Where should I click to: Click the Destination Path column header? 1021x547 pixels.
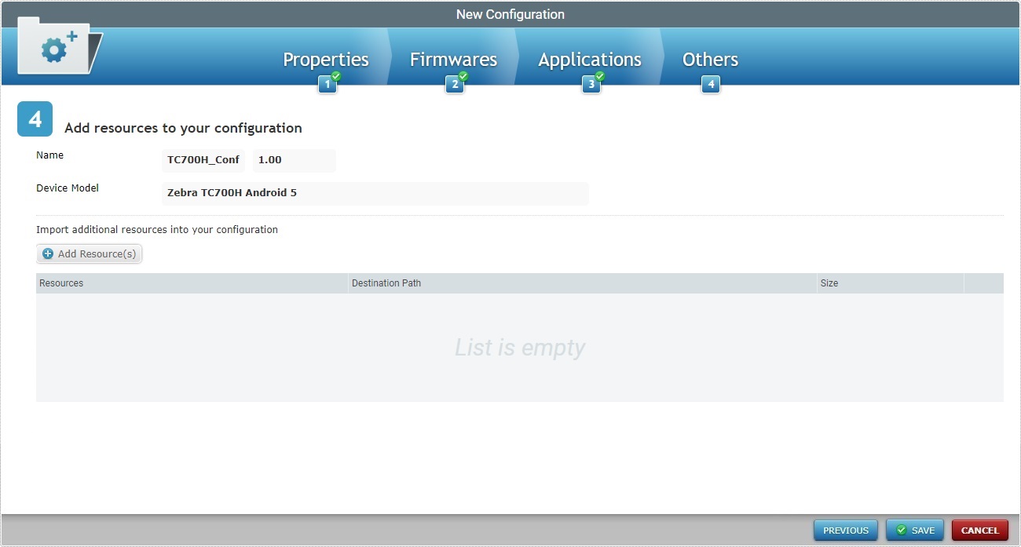point(386,283)
